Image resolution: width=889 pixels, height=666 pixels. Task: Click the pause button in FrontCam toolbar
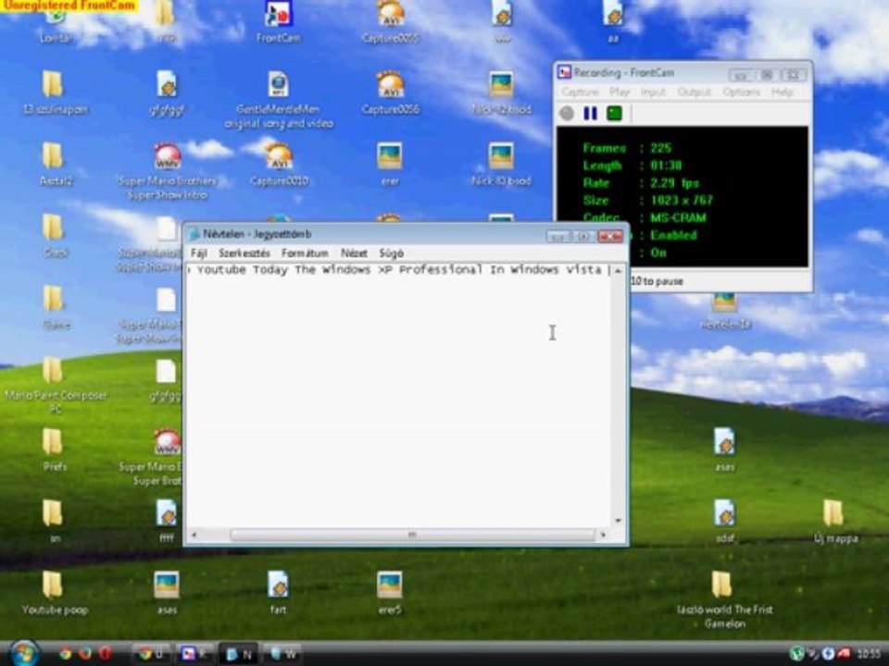coord(590,113)
